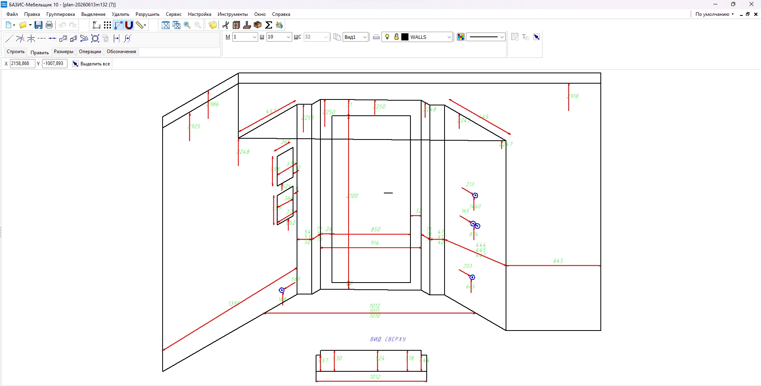Open a file with the folder icon
761x386 pixels.
23,25
